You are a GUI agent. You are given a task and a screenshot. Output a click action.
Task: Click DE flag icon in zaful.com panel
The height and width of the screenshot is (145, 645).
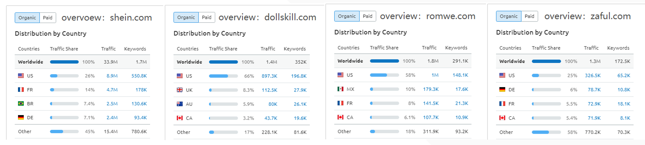[502, 89]
